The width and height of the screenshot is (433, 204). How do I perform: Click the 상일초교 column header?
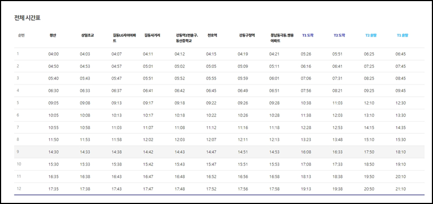[87, 36]
